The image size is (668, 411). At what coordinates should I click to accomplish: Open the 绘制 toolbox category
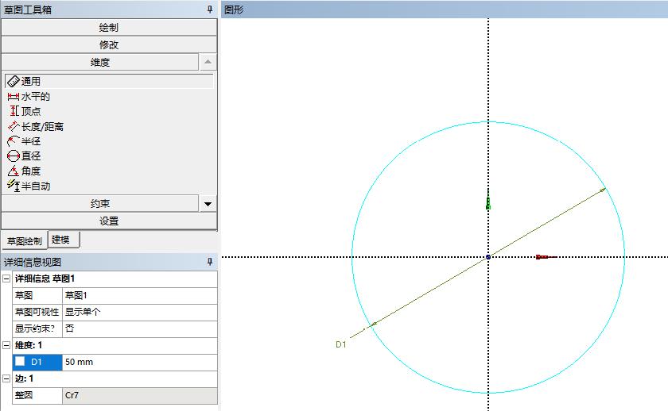coord(109,27)
